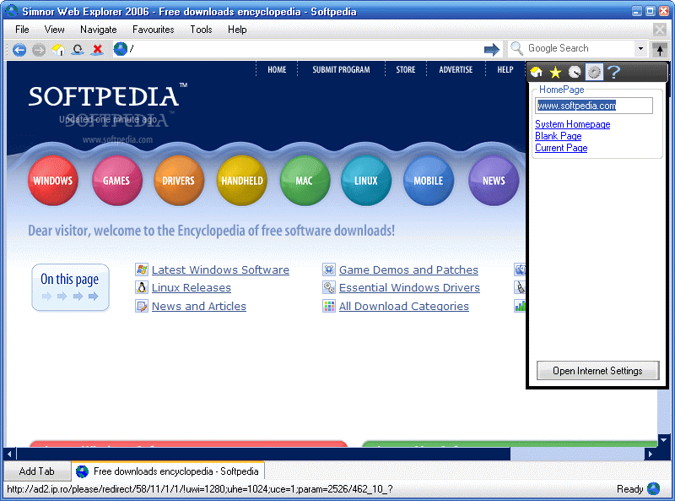Click the Latest Windows Software icon
Image resolution: width=675 pixels, height=501 pixels.
pyautogui.click(x=142, y=270)
